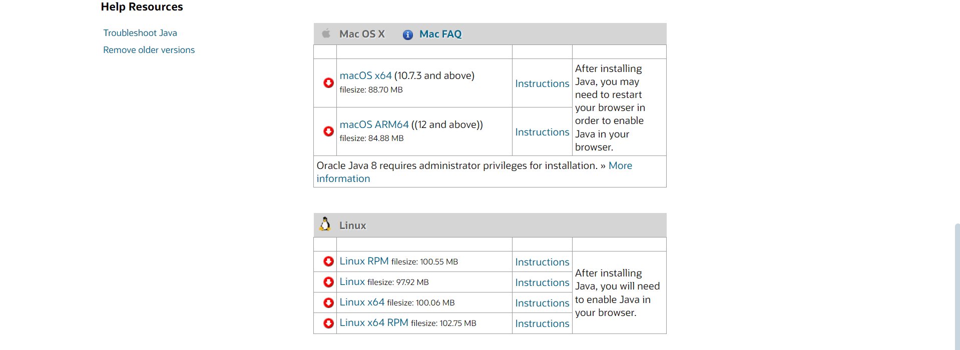The height and width of the screenshot is (350, 960).
Task: Download the Linux x64 link
Action: pos(362,302)
